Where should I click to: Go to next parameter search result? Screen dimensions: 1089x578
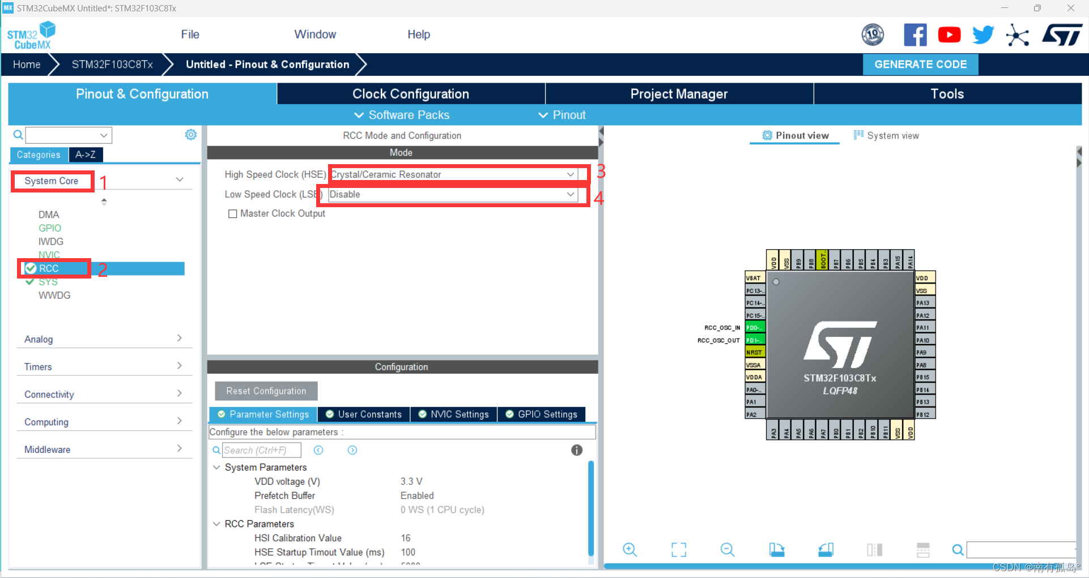click(352, 450)
